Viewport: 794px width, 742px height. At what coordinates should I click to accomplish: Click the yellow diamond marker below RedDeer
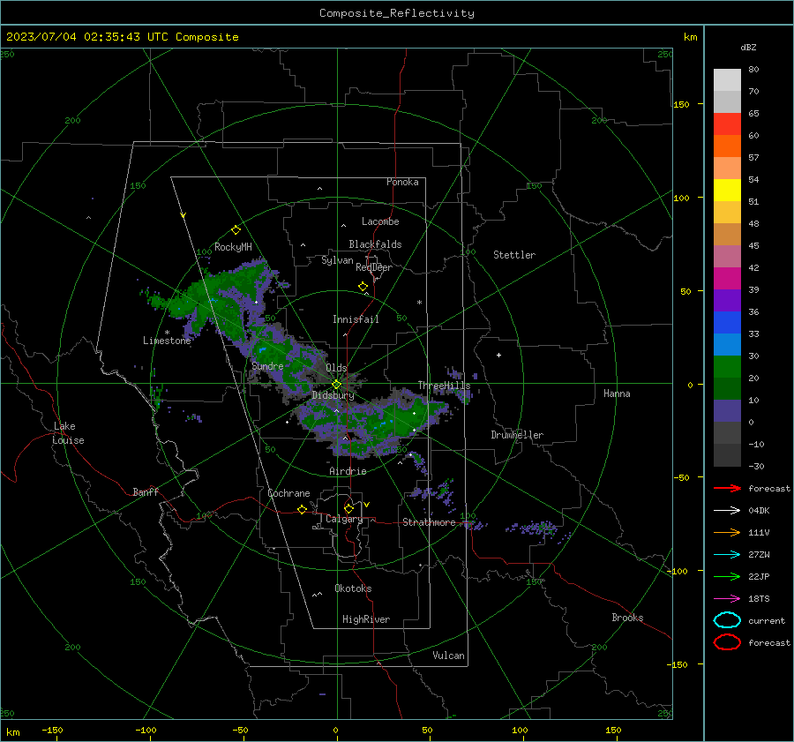point(363,287)
